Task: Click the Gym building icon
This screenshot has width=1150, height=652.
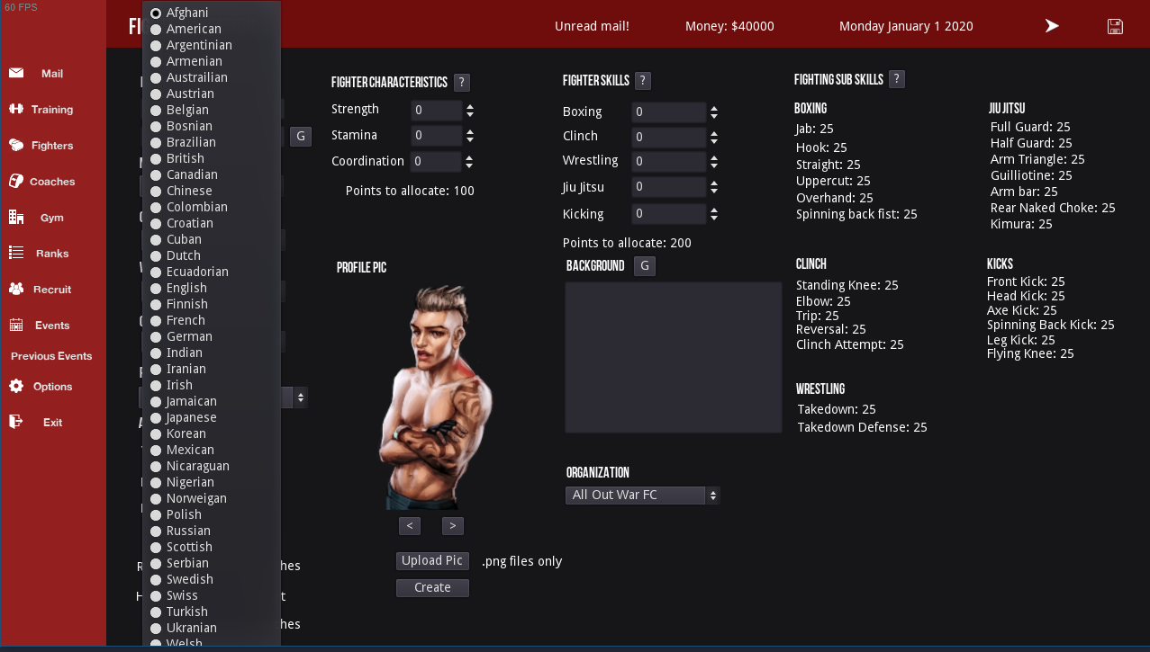Action: click(x=16, y=217)
